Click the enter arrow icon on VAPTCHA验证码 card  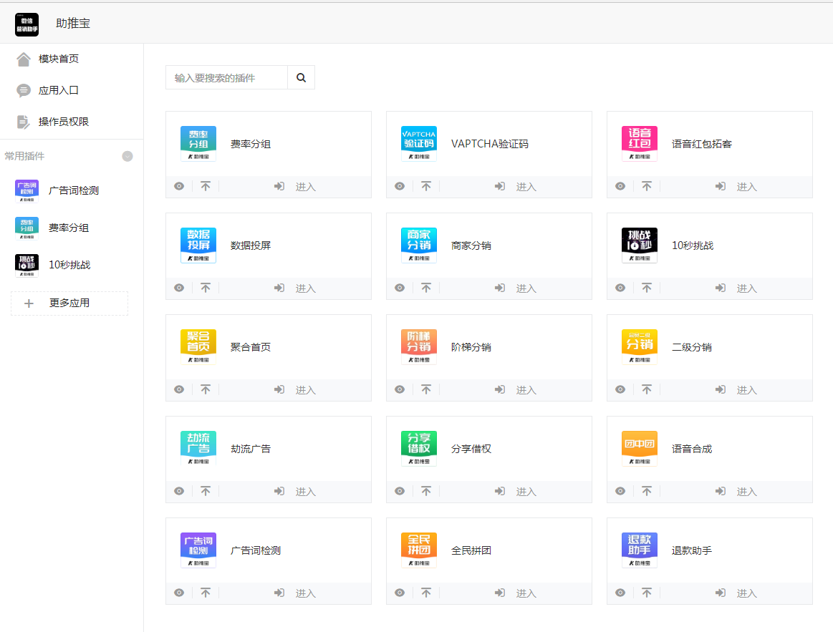click(499, 186)
